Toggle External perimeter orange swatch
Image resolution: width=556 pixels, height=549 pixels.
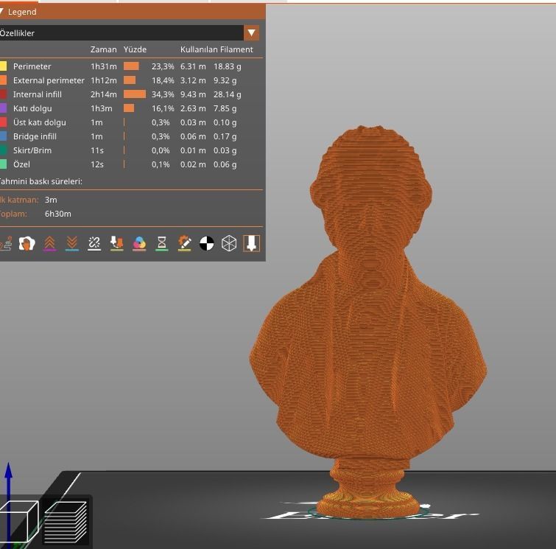[x=3, y=80]
